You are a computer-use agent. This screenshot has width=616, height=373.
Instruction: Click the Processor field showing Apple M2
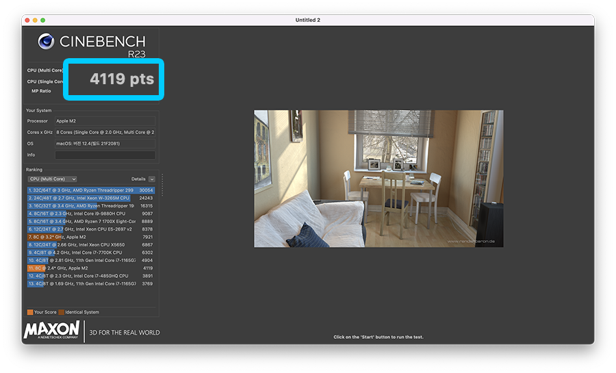point(105,121)
